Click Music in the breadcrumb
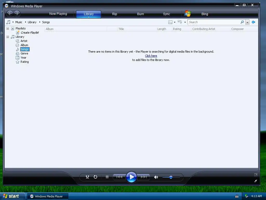The image size is (266, 200). (x=19, y=22)
